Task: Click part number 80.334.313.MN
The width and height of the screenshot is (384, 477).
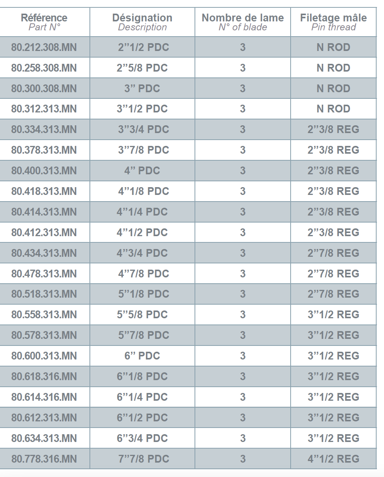Action: (x=44, y=130)
